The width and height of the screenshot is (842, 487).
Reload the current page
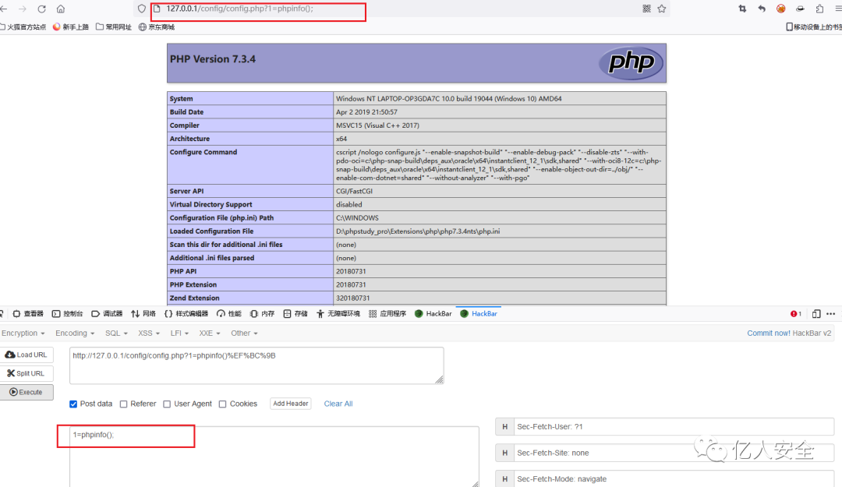tap(42, 9)
